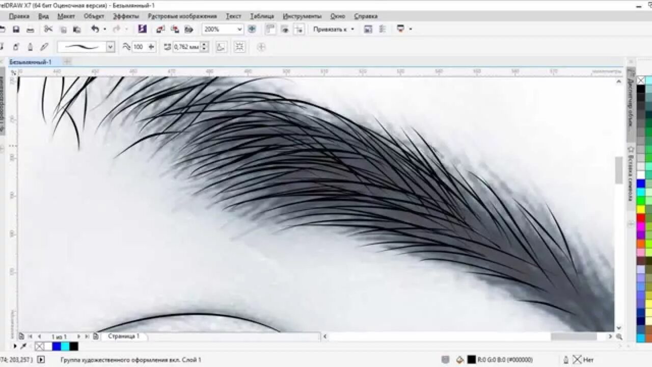The image size is (652, 367).
Task: Open the 200% zoom level dropdown
Action: pyautogui.click(x=239, y=29)
